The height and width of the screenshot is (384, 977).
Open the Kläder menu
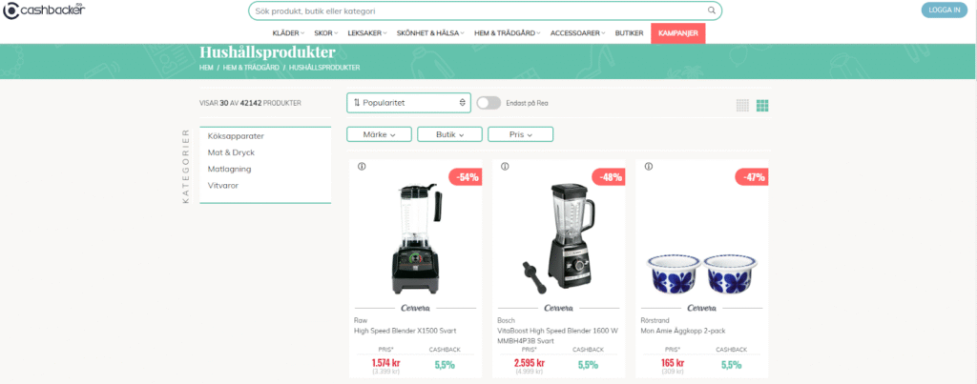click(288, 33)
